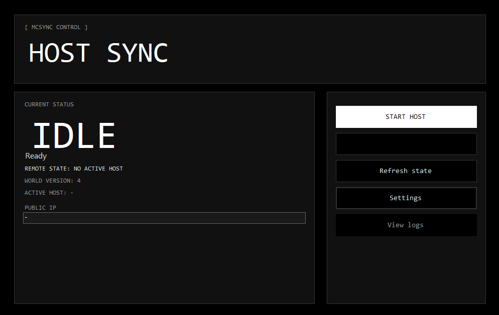Click the Ready status label
The width and height of the screenshot is (499, 315).
36,156
